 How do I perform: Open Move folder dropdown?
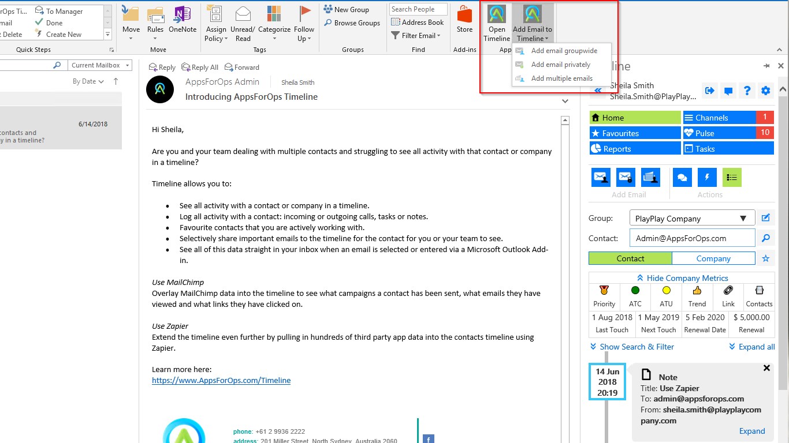(x=131, y=24)
